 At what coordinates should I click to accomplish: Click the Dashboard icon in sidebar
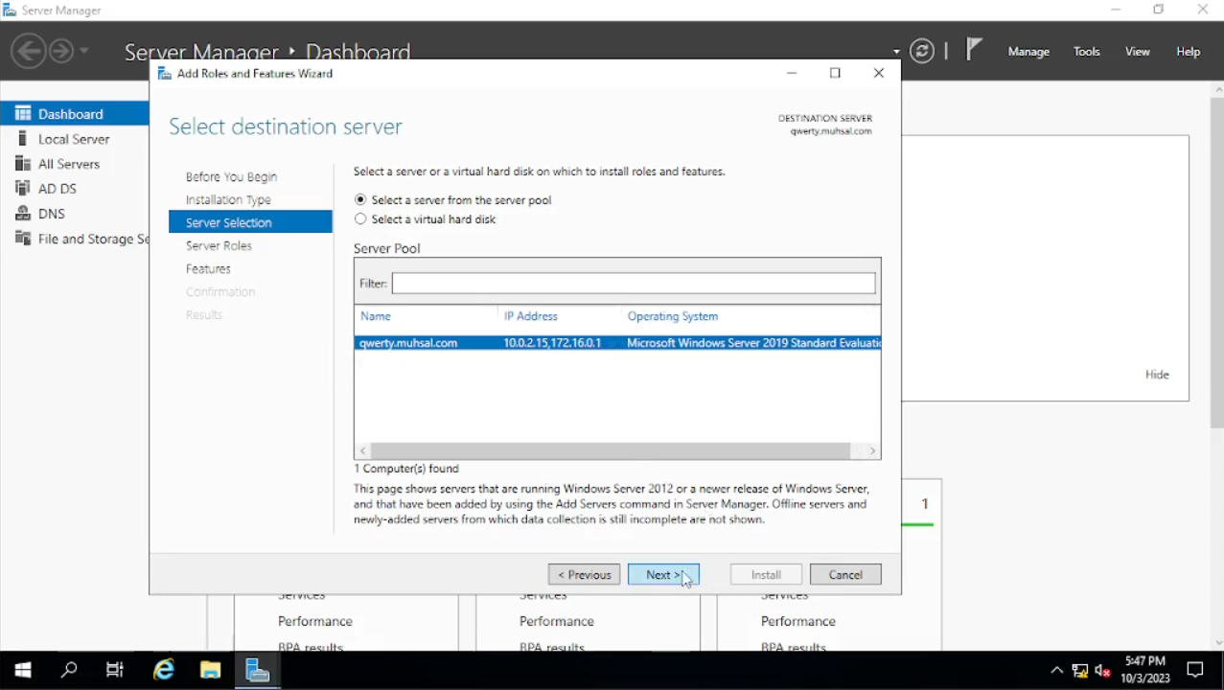pos(23,114)
